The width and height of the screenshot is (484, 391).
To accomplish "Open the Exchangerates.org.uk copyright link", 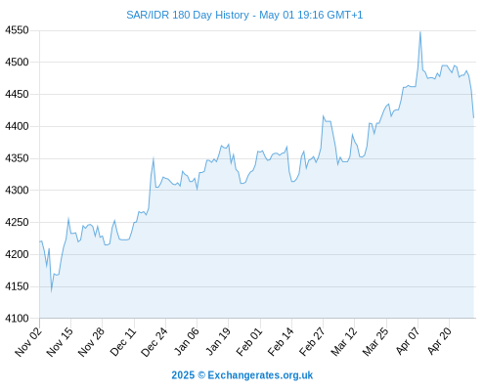I will [242, 375].
